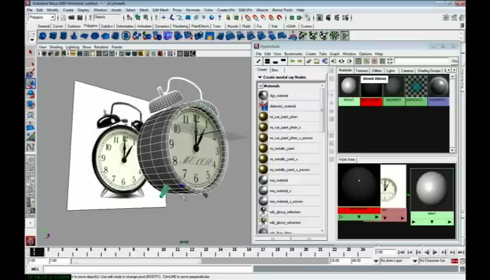
Task: Click the Save Scene icon in status line
Action: [x=80, y=17]
